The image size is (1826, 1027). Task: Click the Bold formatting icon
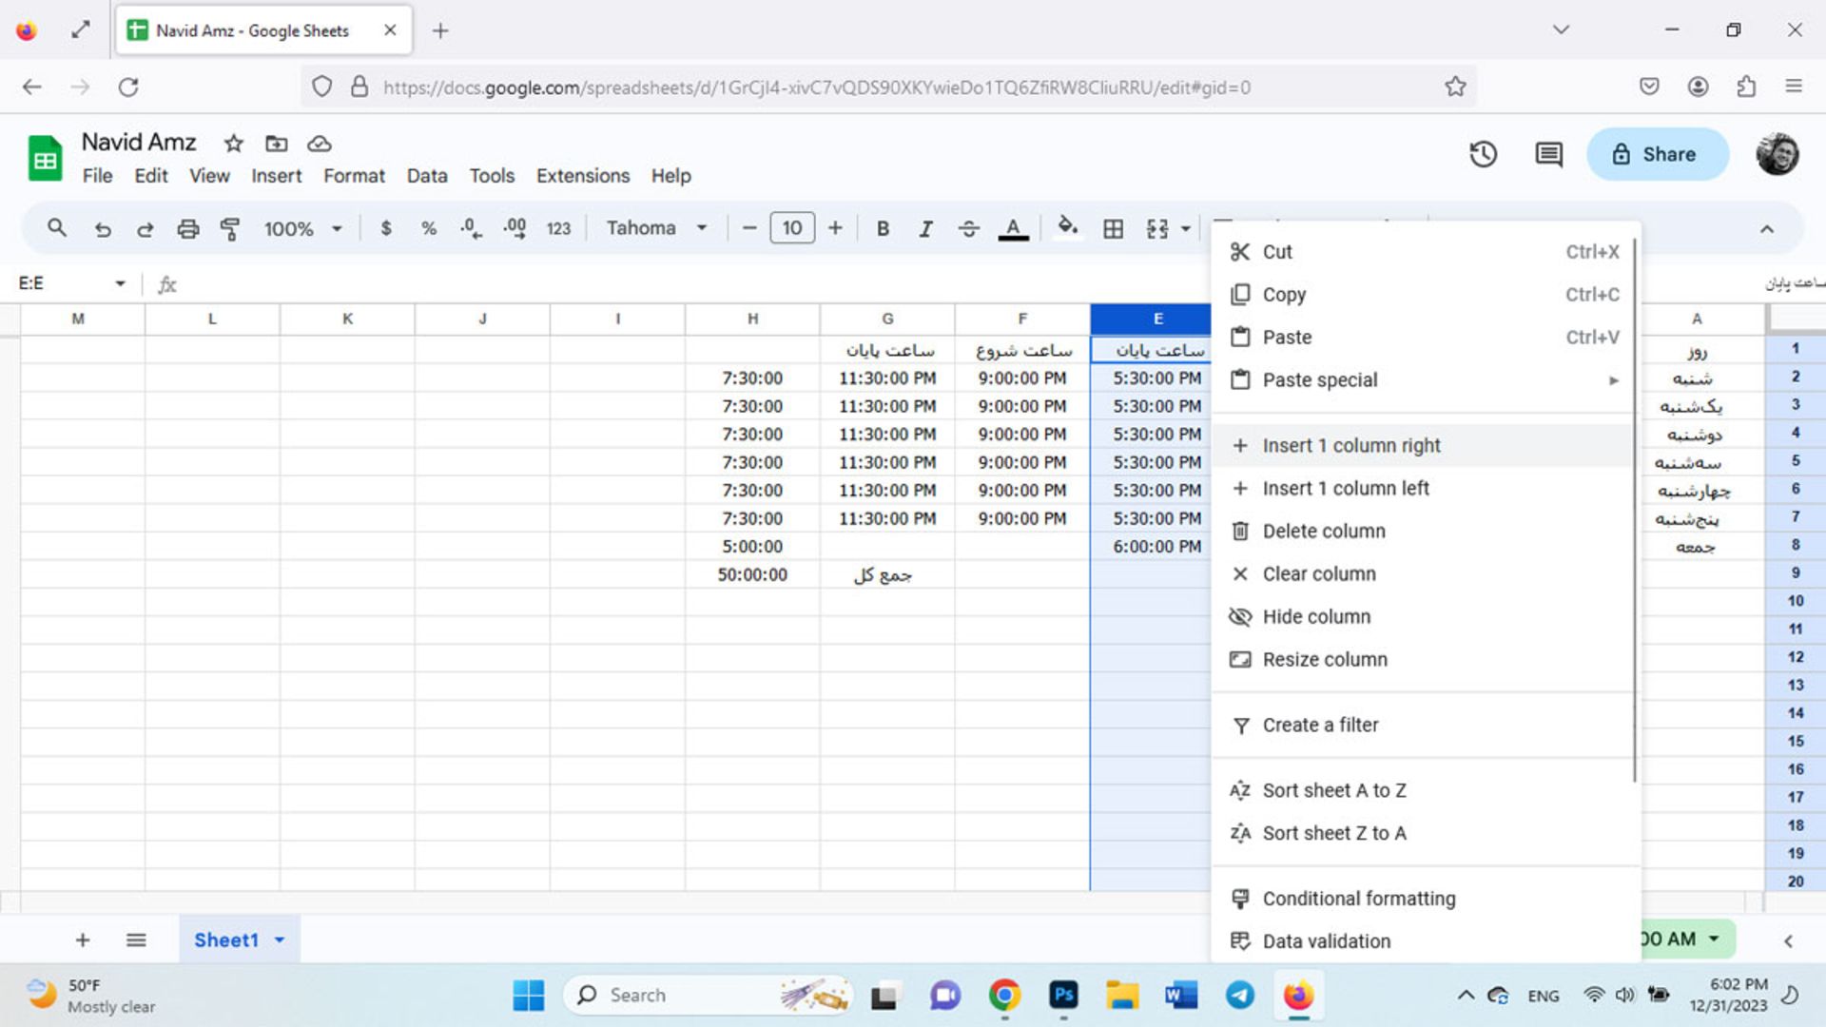click(x=881, y=227)
